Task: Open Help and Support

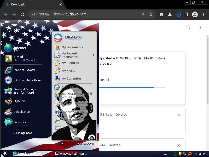Action: (69, 112)
